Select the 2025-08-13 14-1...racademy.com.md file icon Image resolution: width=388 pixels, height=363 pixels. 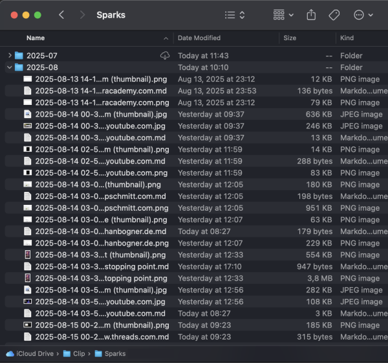click(27, 91)
